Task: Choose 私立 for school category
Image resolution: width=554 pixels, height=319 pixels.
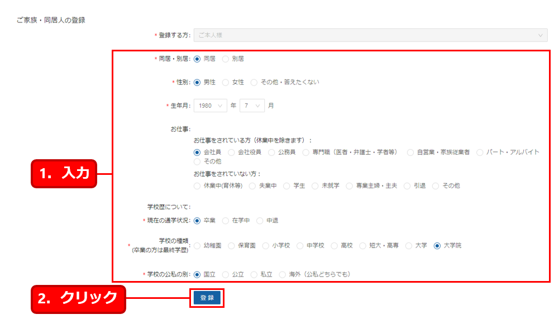Action: pos(254,274)
